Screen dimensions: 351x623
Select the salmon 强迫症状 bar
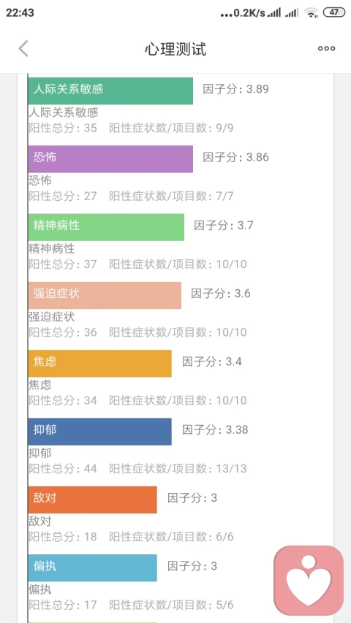tap(105, 295)
